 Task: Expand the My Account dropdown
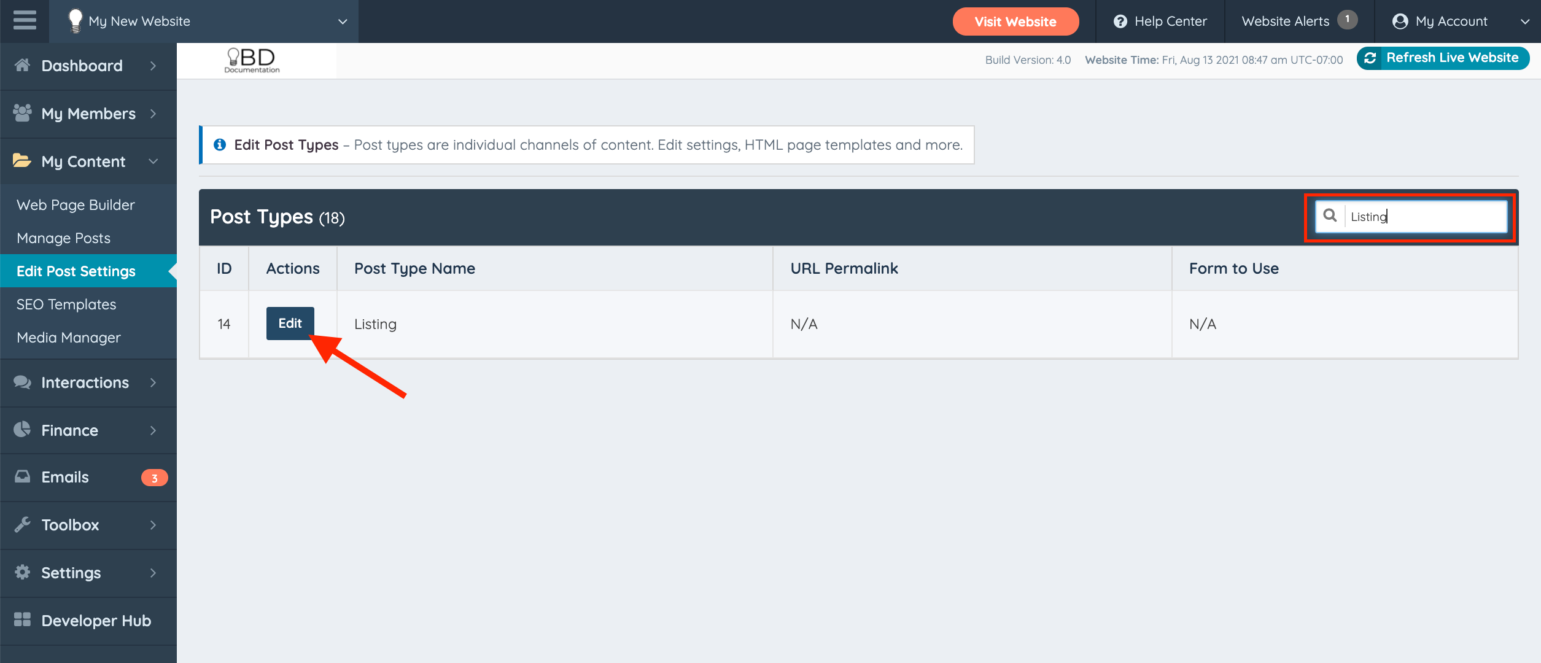coord(1524,21)
